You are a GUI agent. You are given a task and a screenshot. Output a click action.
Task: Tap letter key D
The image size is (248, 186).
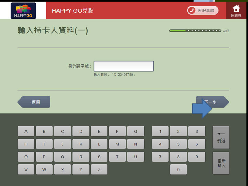tap(81, 131)
